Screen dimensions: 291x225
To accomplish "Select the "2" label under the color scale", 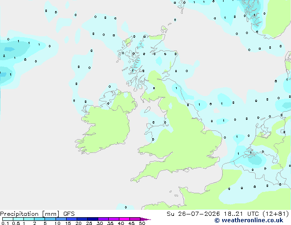I will coord(34,223).
